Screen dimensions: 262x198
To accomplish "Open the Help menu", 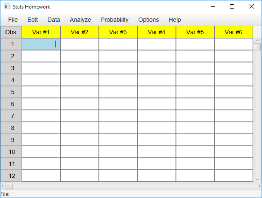I will tap(175, 20).
